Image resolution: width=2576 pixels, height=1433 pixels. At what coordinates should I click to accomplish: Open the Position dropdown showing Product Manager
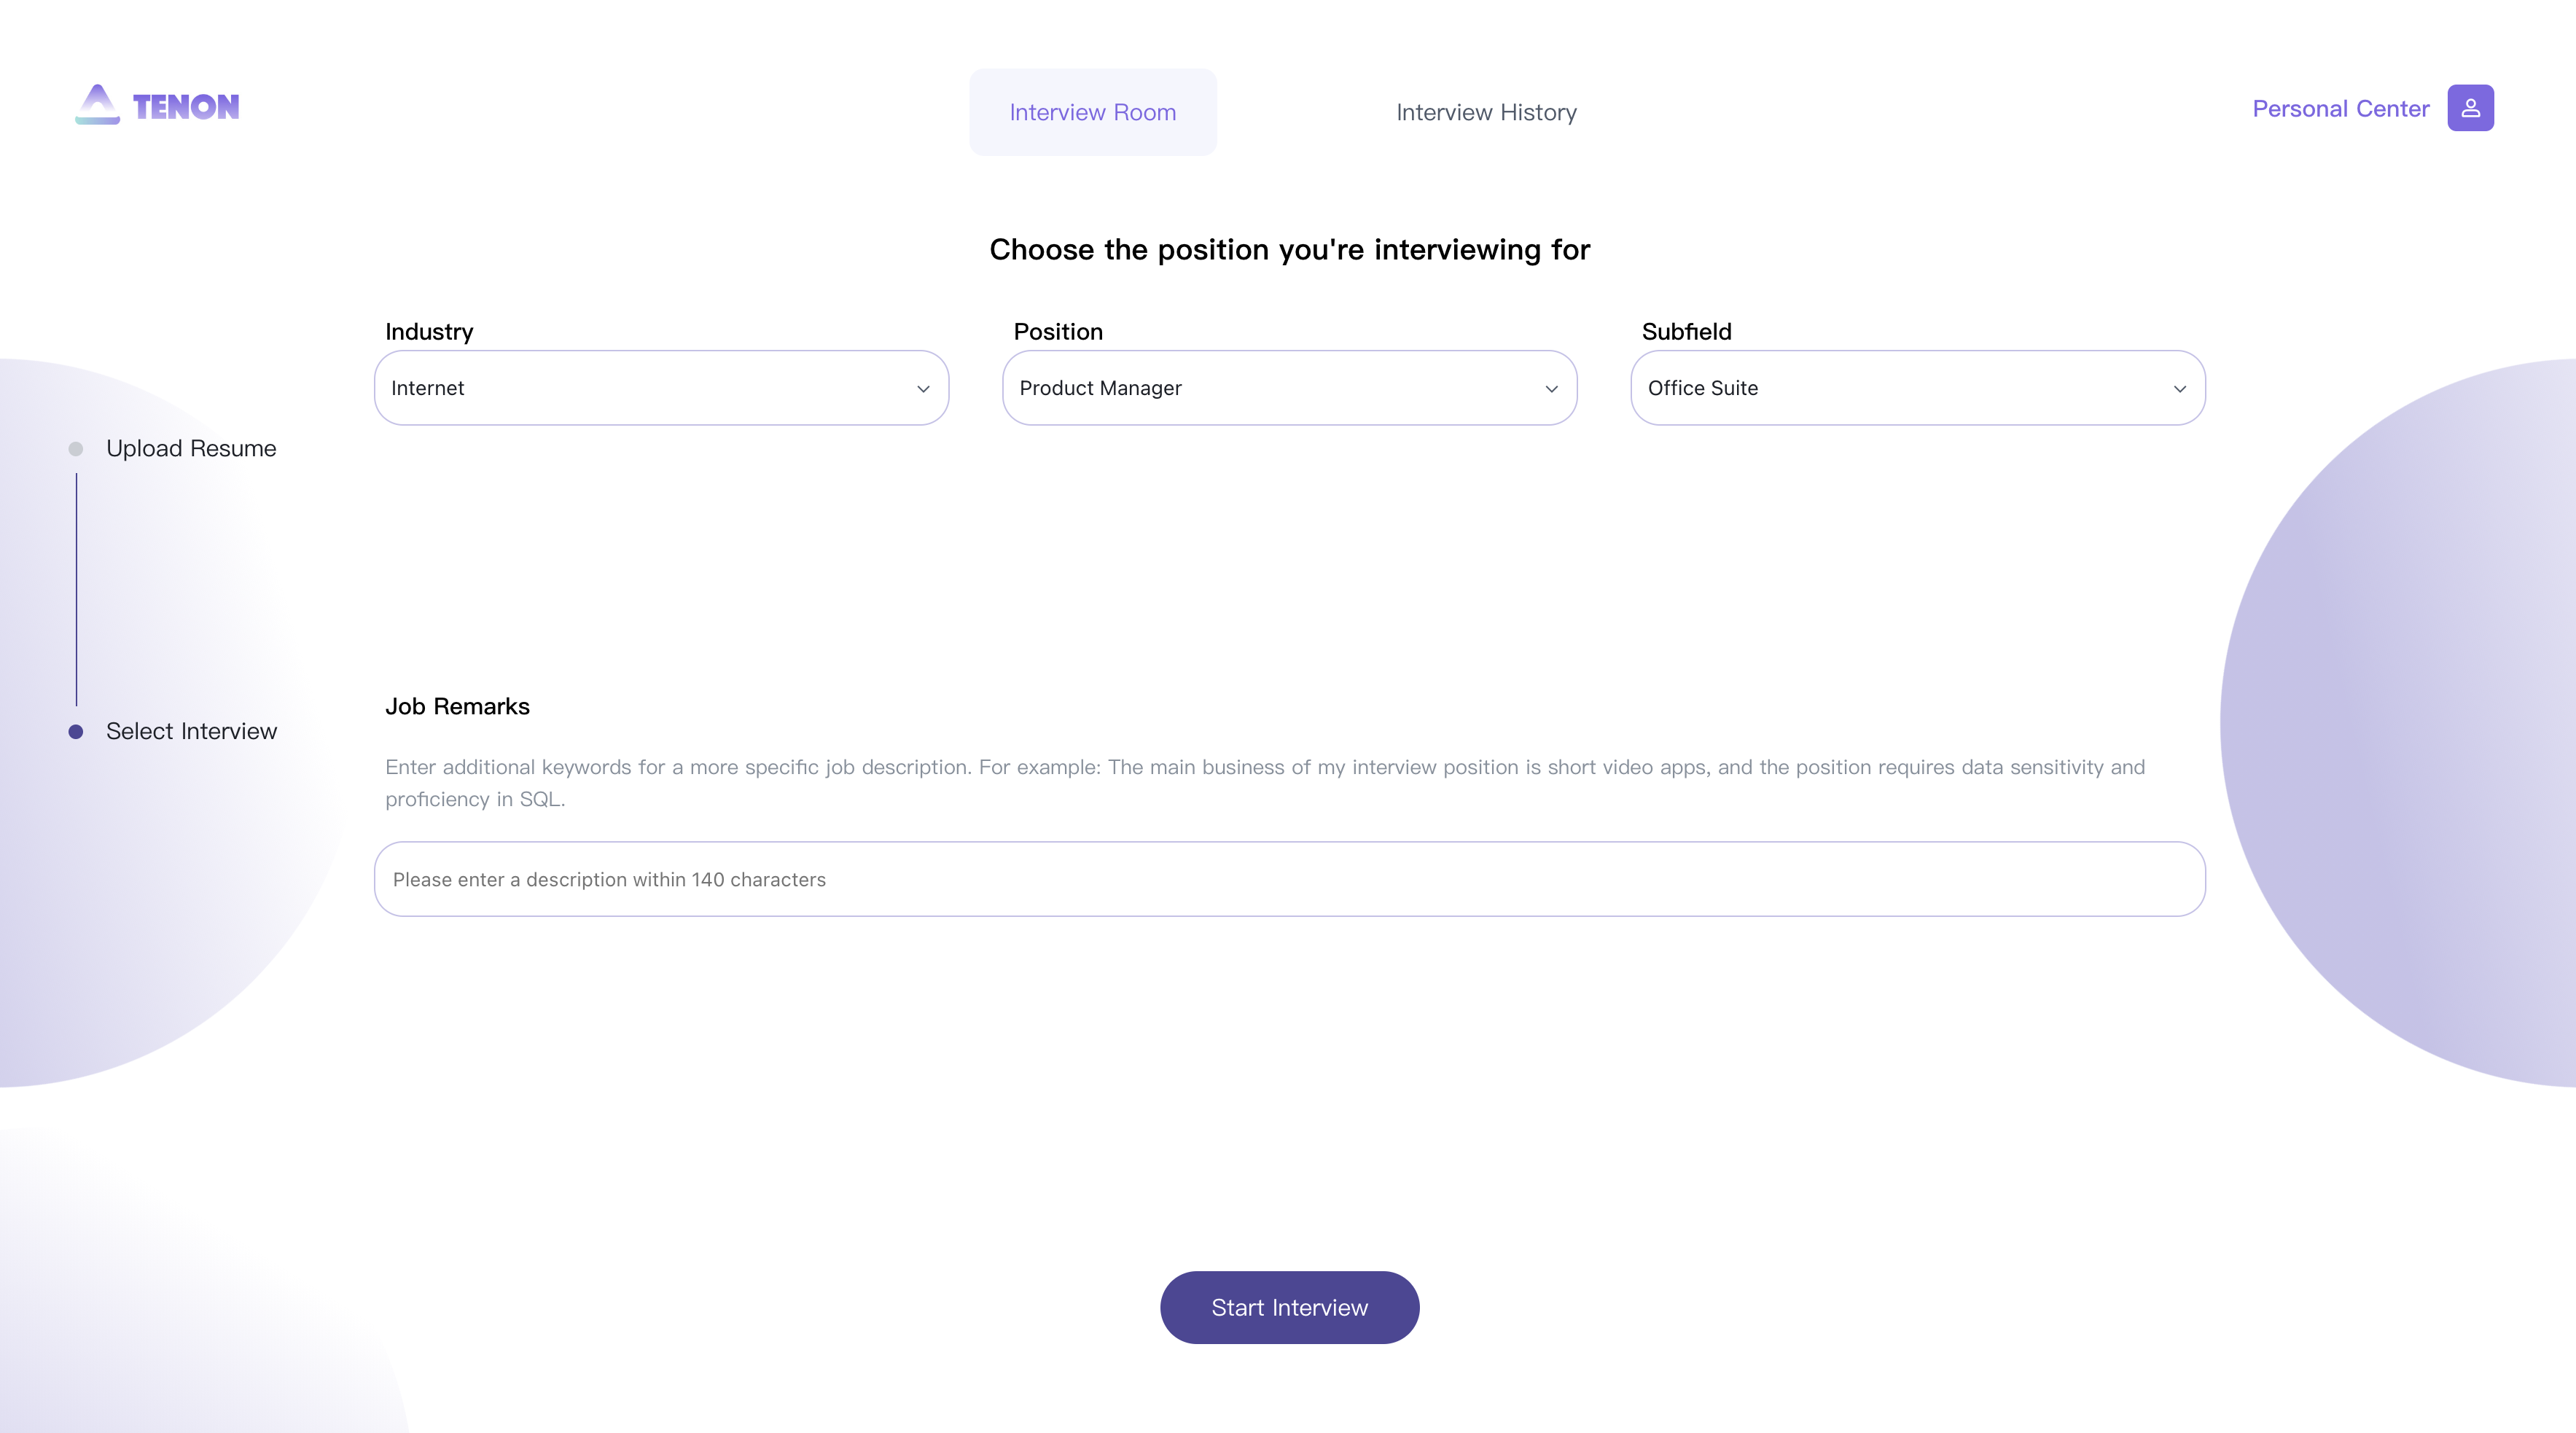click(x=1289, y=388)
